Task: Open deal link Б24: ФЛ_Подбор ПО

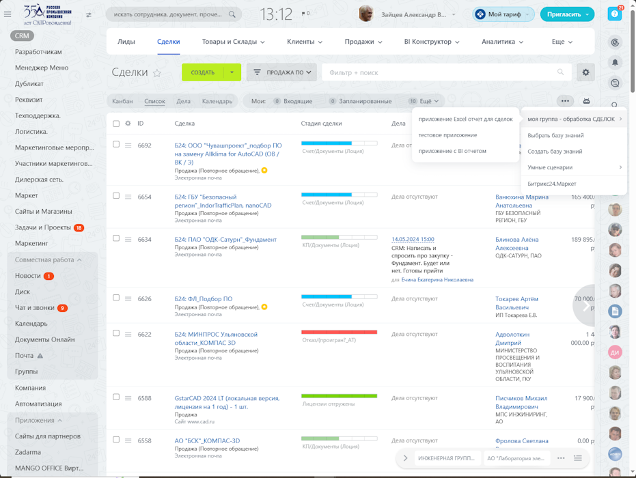Action: point(203,299)
